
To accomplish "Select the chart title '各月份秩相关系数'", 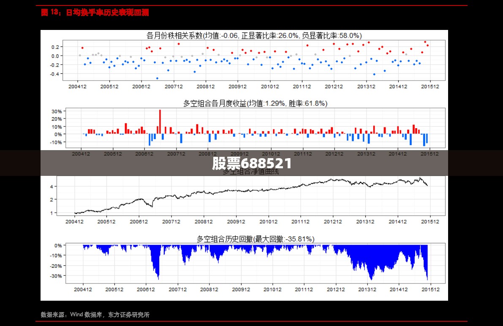I will point(174,35).
